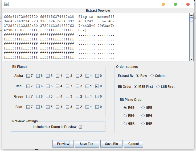This screenshot has width=196, height=151.
Task: Click the Java icon in title bar
Action: click(x=6, y=4)
